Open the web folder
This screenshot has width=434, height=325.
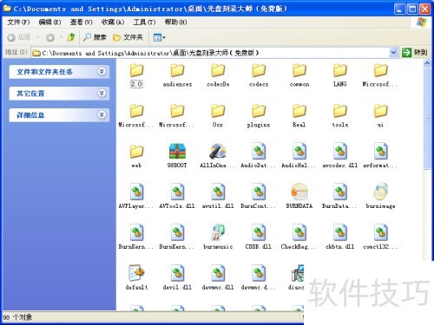136,157
